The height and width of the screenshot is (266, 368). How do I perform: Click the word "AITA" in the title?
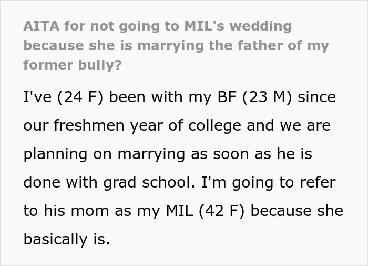coord(42,26)
